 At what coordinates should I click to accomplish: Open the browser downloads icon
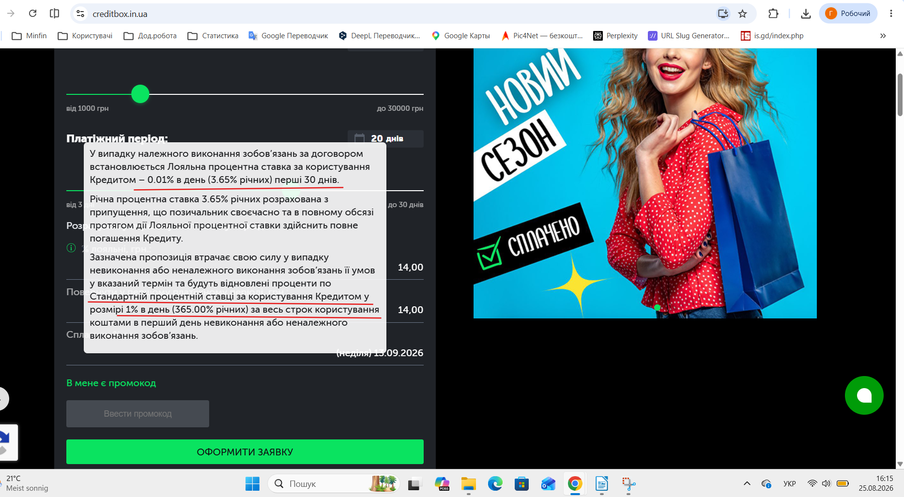(x=806, y=14)
